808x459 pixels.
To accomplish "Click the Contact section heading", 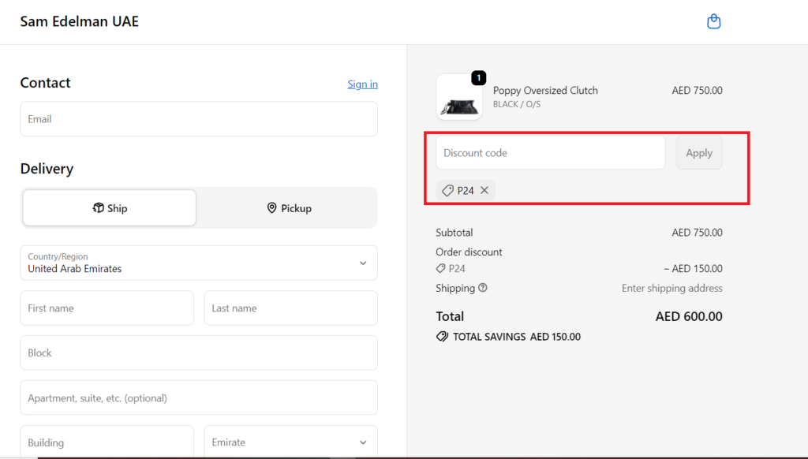I will click(x=45, y=83).
